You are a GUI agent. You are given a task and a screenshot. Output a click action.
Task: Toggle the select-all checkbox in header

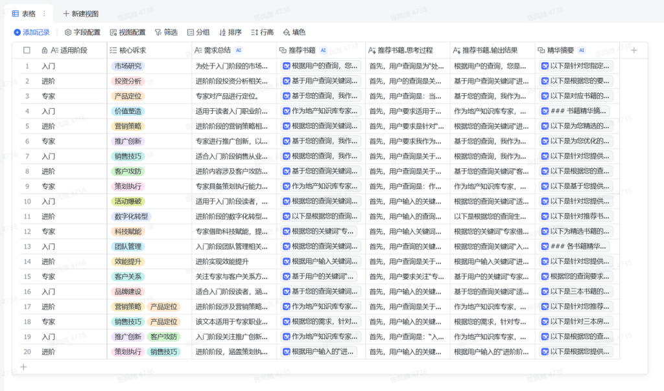(27, 50)
